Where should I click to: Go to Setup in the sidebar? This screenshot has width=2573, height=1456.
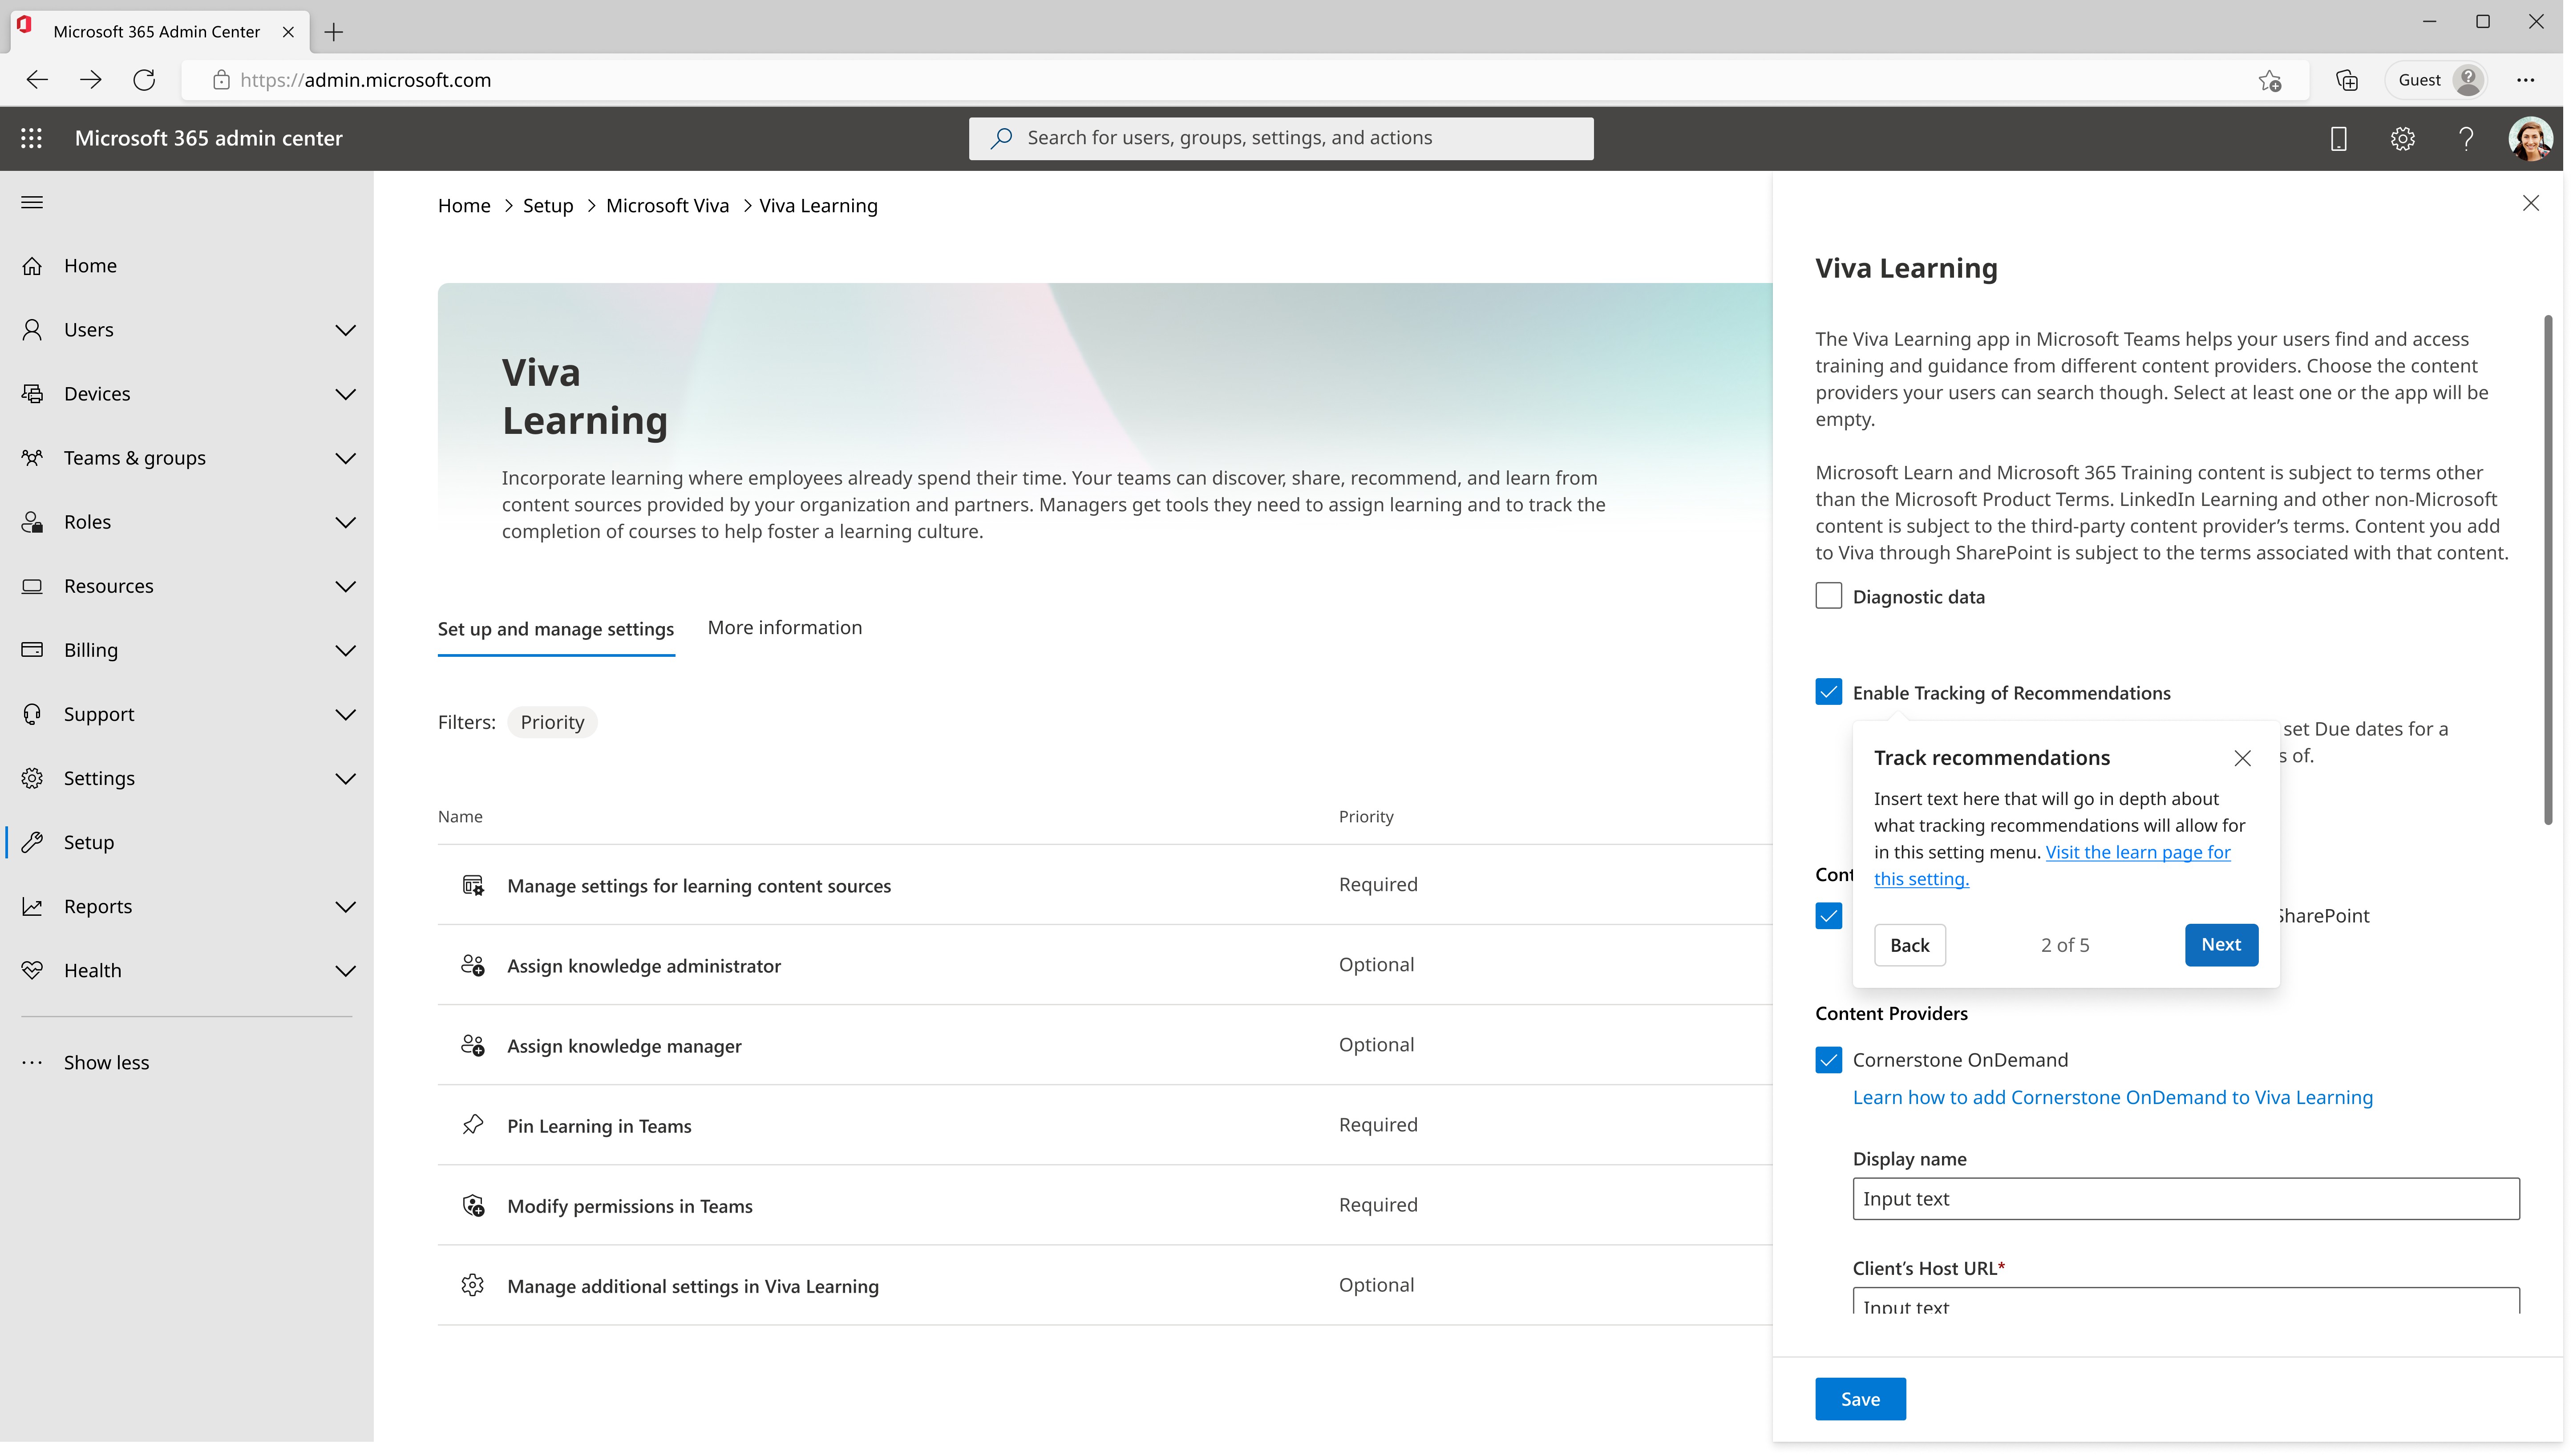click(89, 842)
